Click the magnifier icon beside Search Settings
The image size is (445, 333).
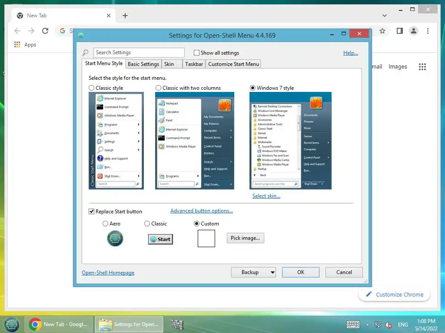coord(85,52)
